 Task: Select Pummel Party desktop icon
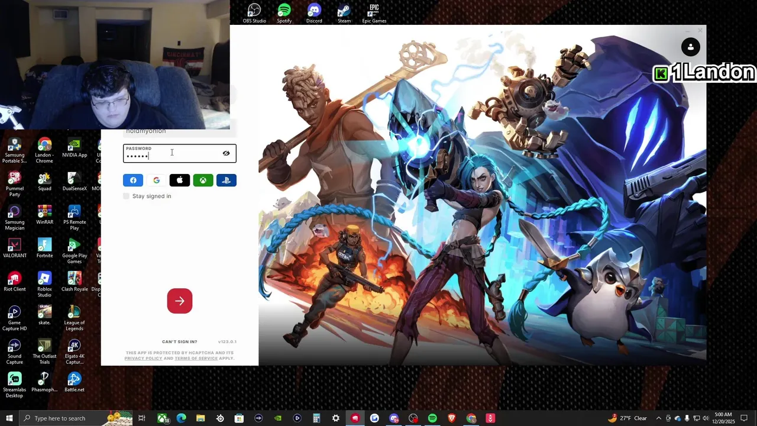coord(15,185)
